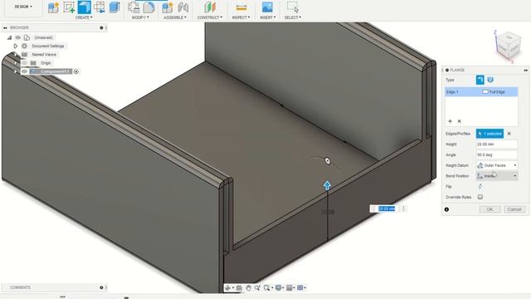
Task: Click the Joint tool icon in Assemble
Action: pos(183,7)
